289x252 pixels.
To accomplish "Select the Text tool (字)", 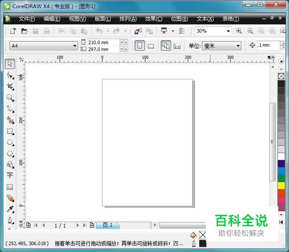I will [10, 175].
